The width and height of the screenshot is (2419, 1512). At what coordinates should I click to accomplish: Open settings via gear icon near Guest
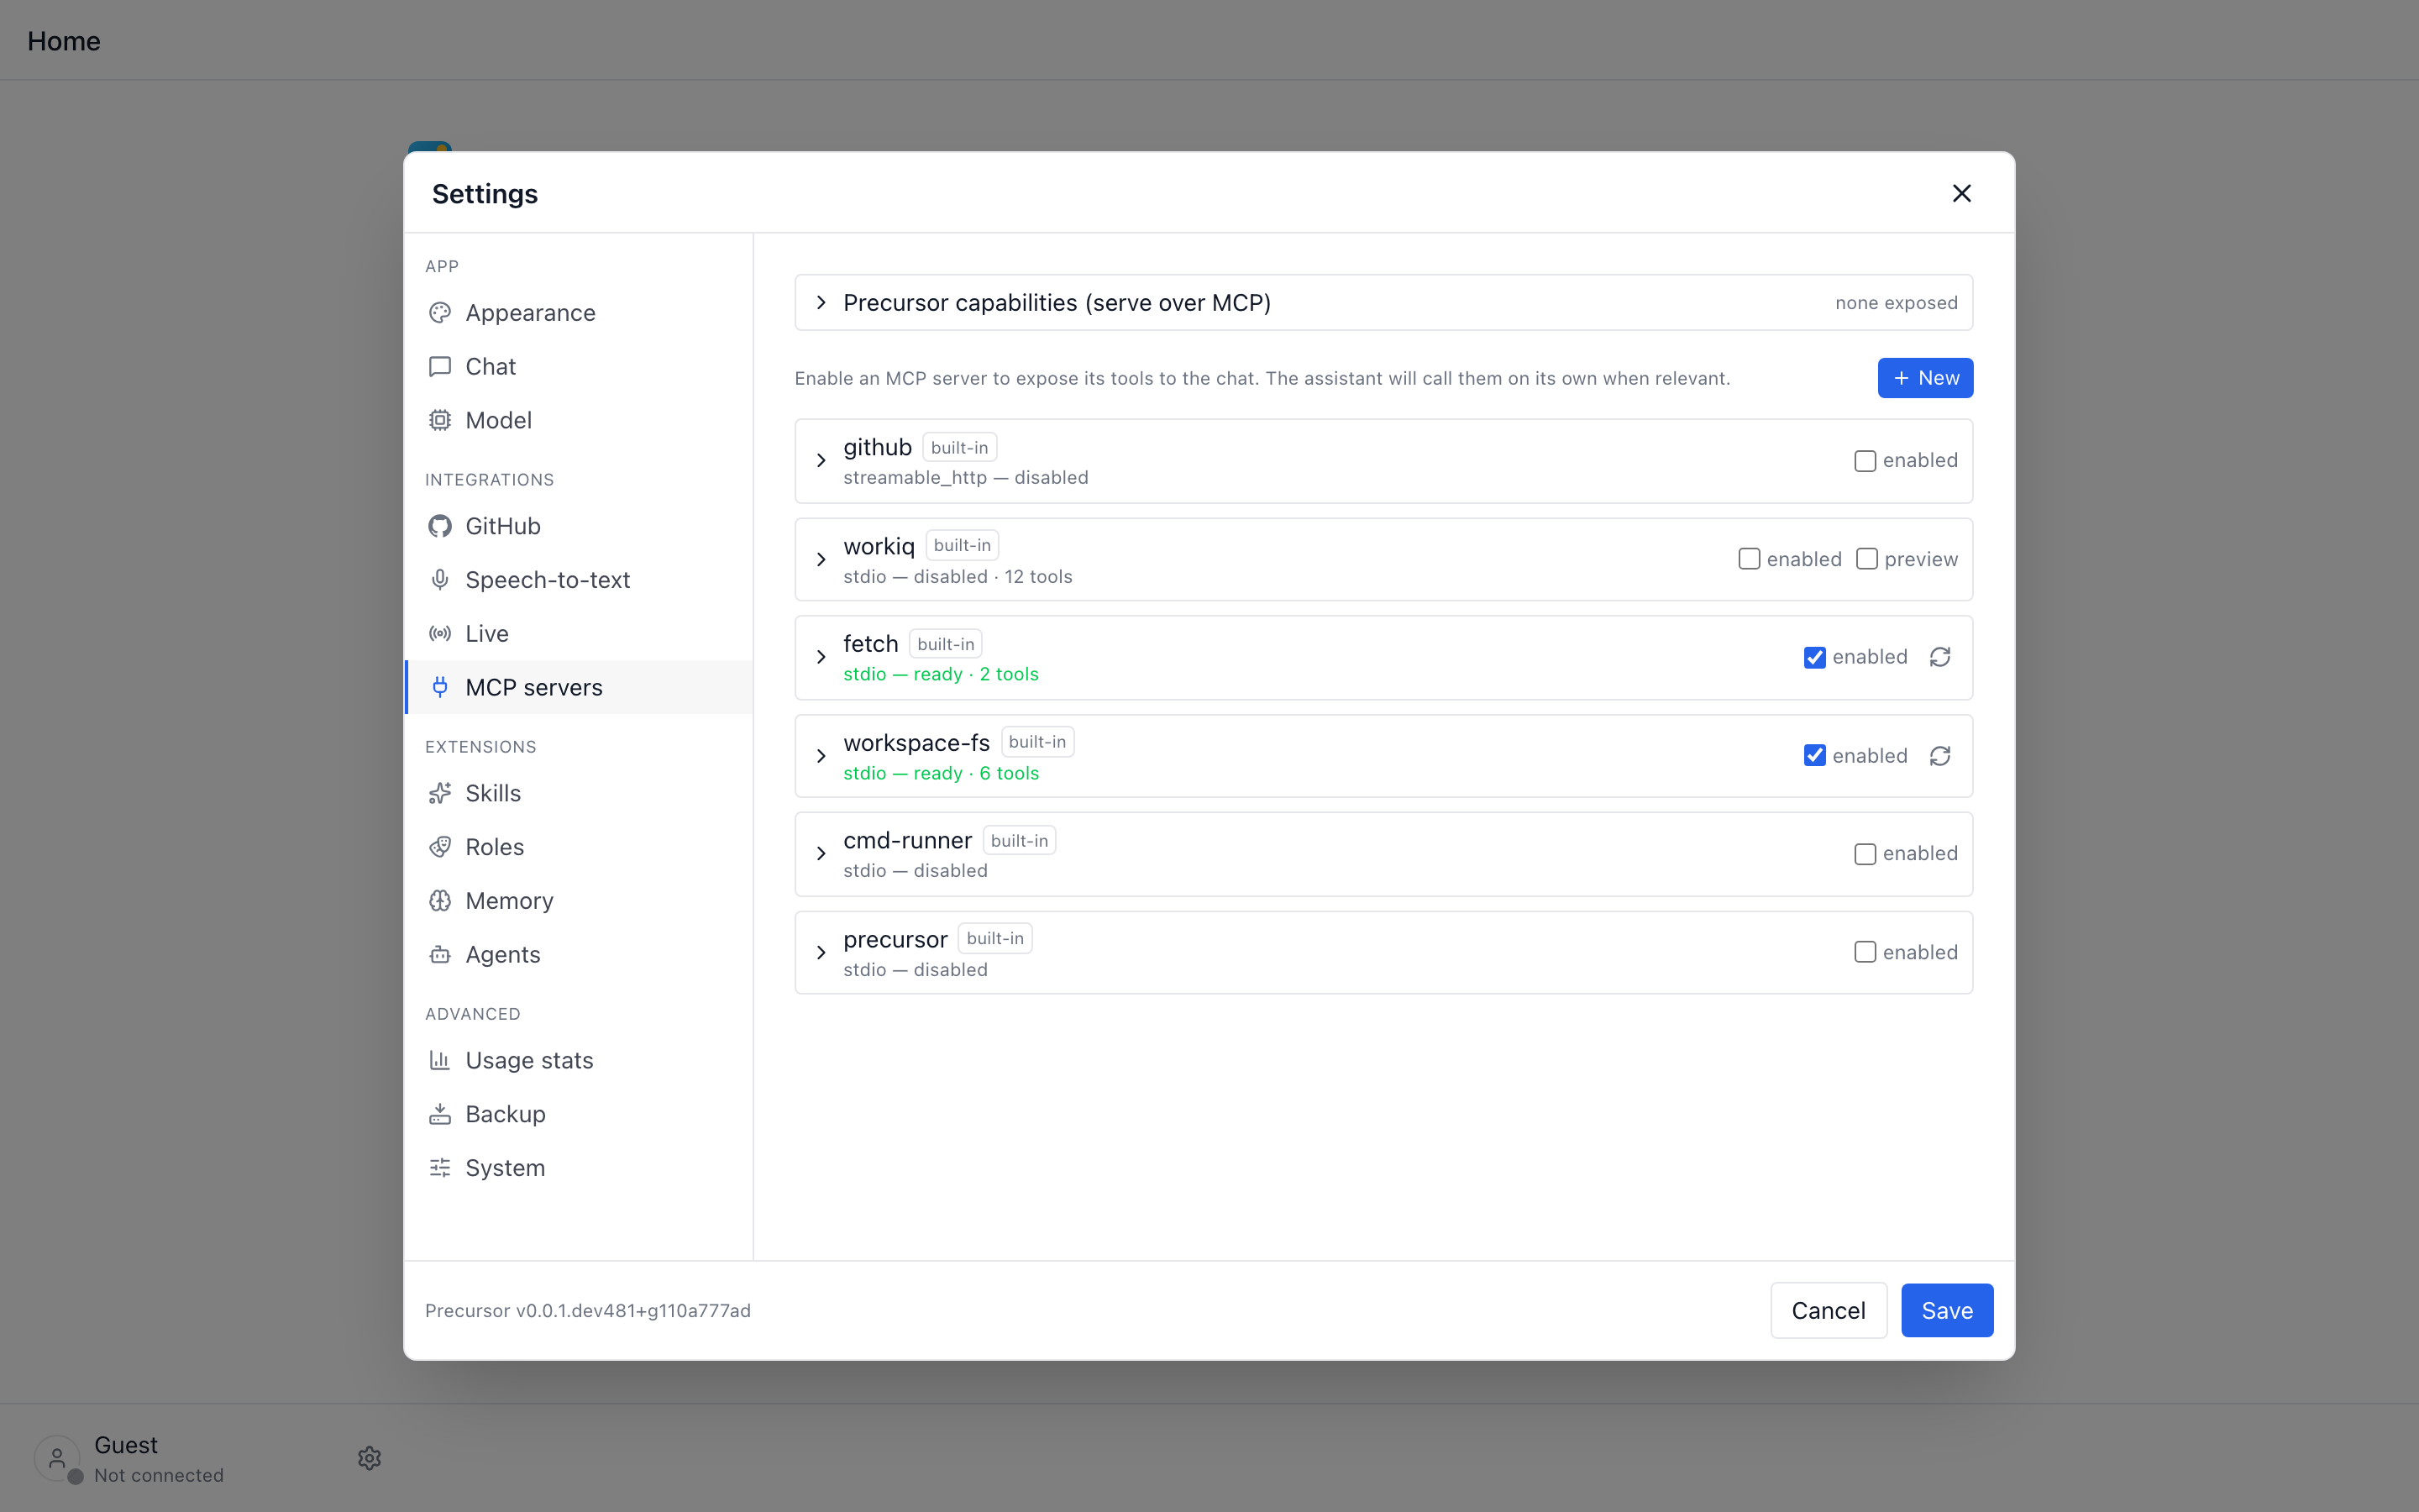pyautogui.click(x=370, y=1458)
